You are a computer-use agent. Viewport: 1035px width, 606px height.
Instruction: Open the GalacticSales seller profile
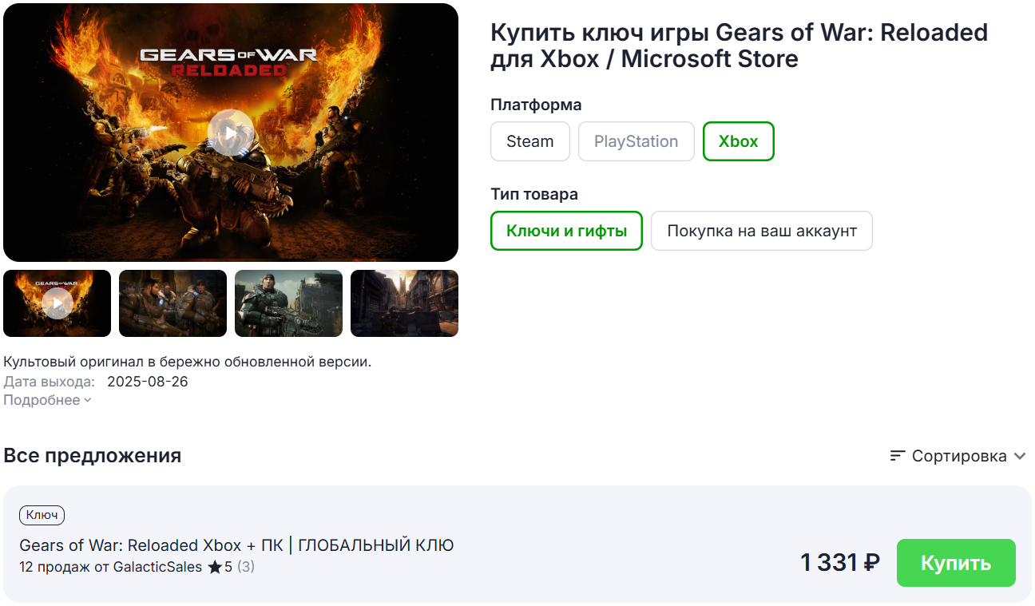click(x=158, y=567)
